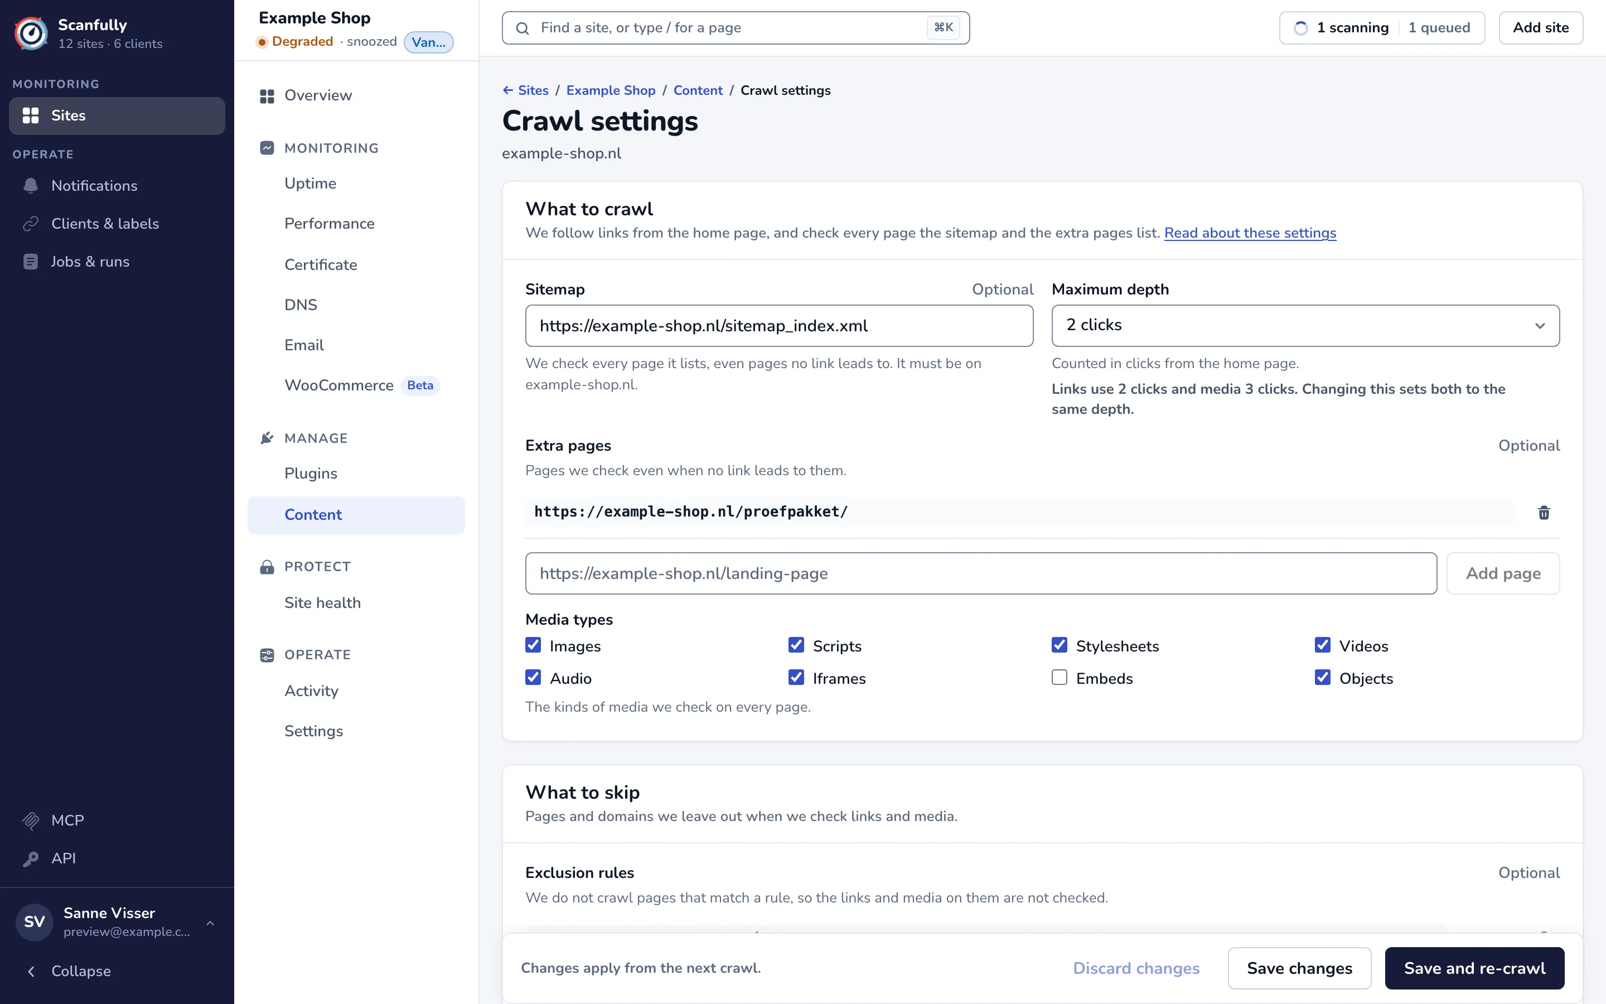This screenshot has height=1004, width=1606.
Task: Collapse the left sidebar
Action: coord(117,972)
